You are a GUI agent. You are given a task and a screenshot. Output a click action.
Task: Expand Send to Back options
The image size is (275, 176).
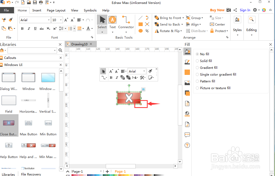tap(182, 25)
